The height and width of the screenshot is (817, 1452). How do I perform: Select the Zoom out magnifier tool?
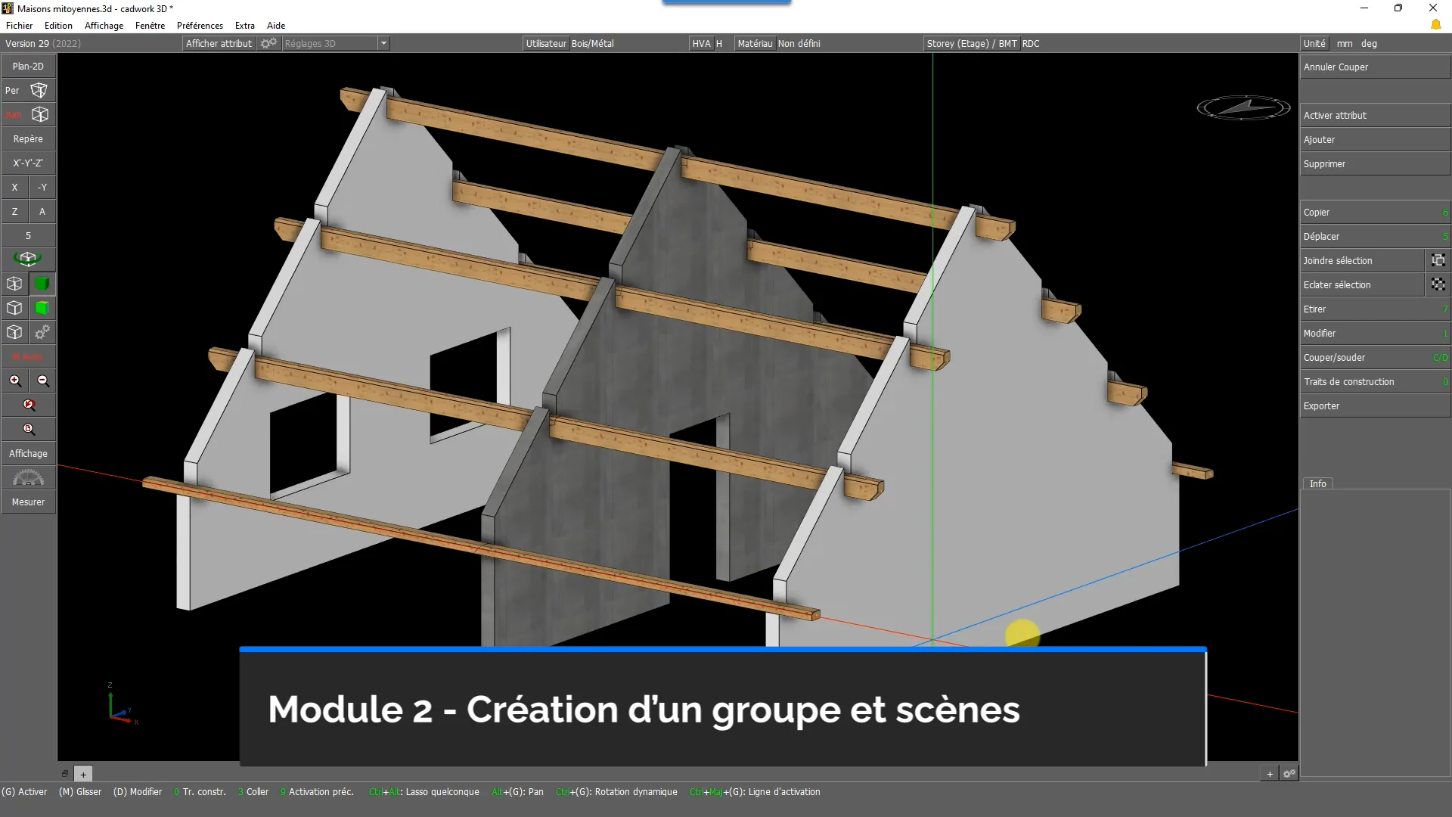tap(43, 381)
